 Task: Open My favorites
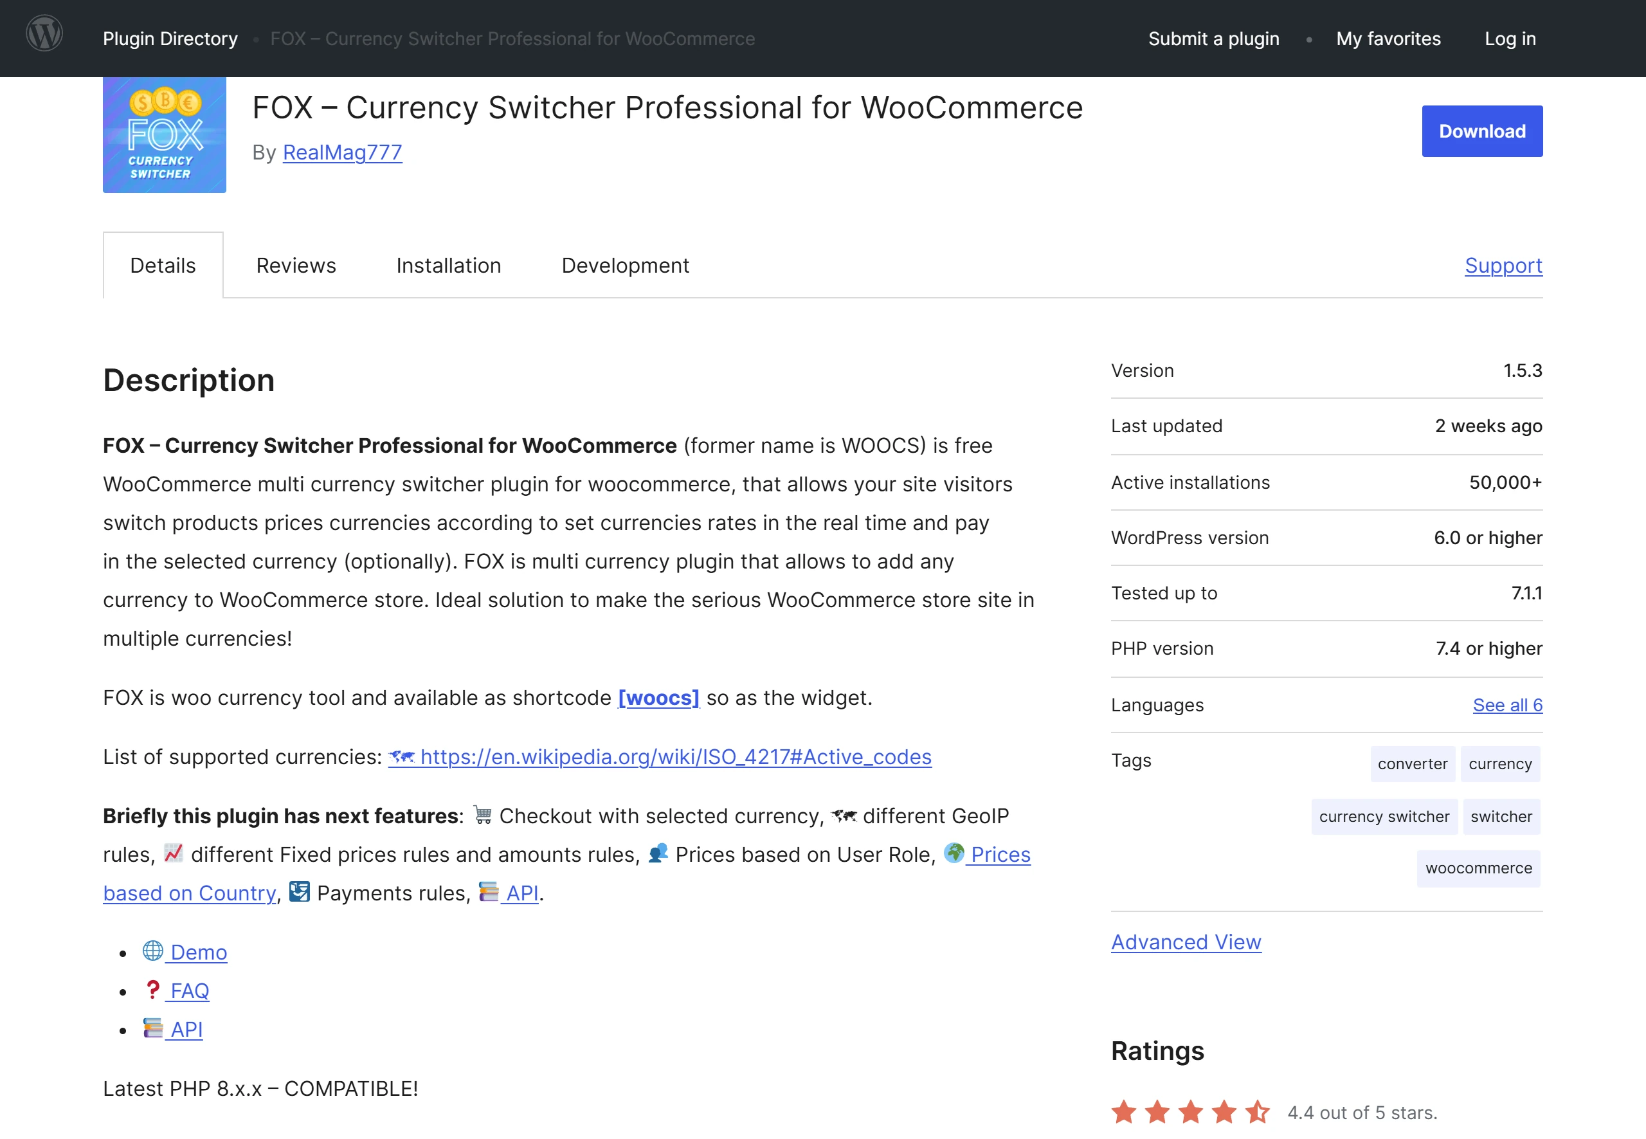point(1388,39)
